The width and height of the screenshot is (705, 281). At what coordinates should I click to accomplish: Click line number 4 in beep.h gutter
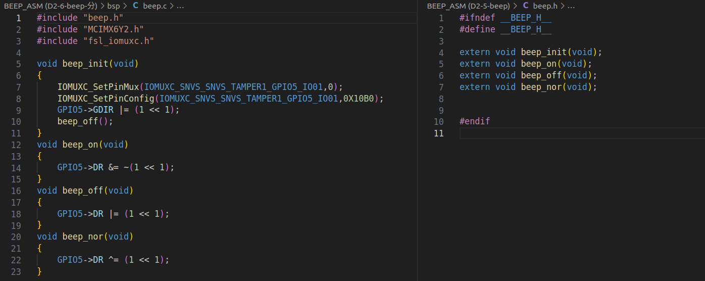pos(441,52)
